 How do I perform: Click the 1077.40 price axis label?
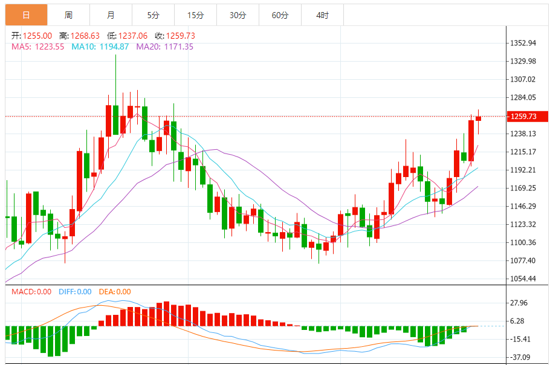pyautogui.click(x=523, y=260)
